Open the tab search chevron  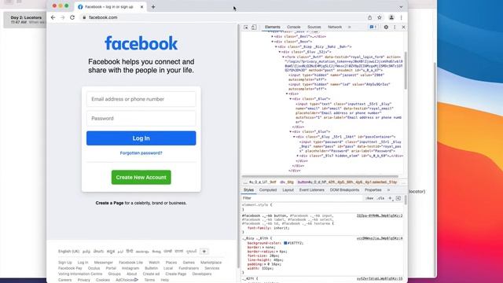(401, 7)
